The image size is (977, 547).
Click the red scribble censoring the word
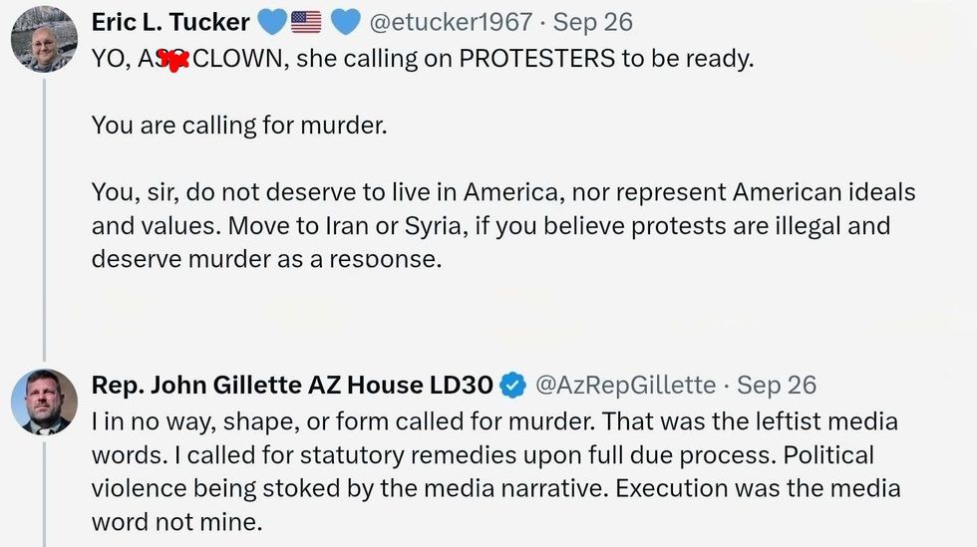point(173,60)
